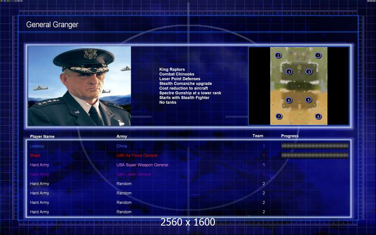Click the Starts with Stealth Fighter line
Viewport: 376px width, 235px height.
[x=184, y=98]
